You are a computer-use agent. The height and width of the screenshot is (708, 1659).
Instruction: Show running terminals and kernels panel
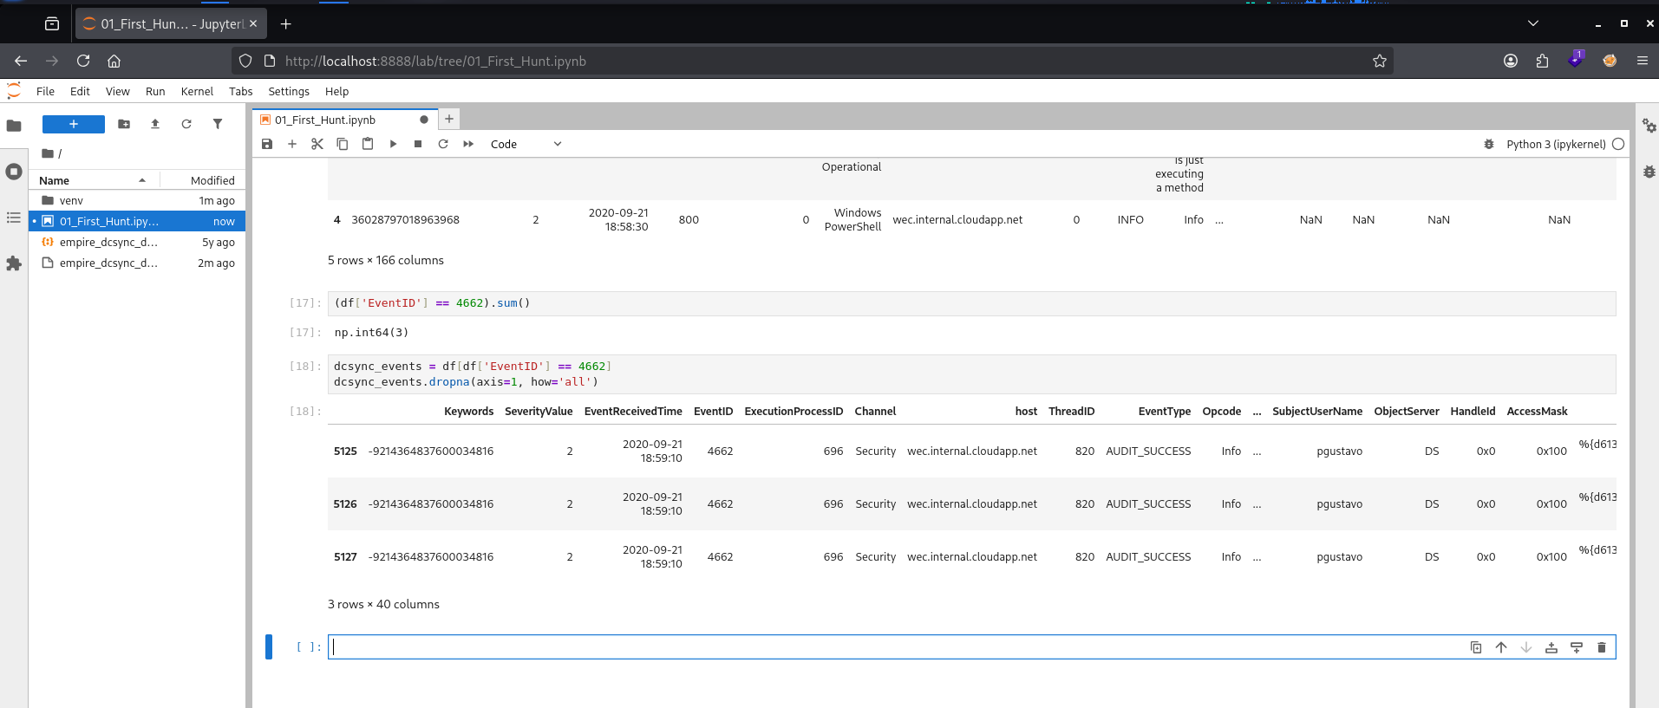coord(14,172)
